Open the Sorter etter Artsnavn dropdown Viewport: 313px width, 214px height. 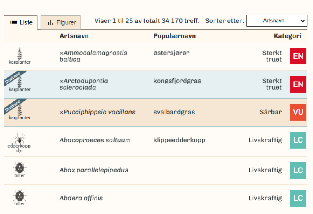tap(277, 20)
